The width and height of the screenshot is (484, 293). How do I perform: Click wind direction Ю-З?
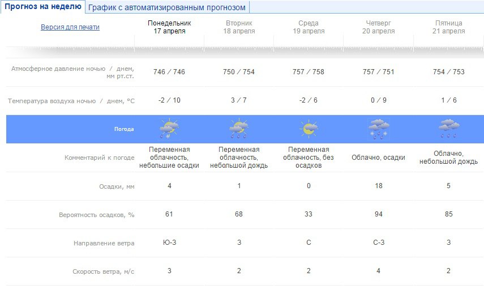click(169, 243)
